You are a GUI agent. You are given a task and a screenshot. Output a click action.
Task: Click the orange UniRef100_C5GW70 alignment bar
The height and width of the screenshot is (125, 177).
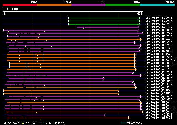(x=61, y=94)
